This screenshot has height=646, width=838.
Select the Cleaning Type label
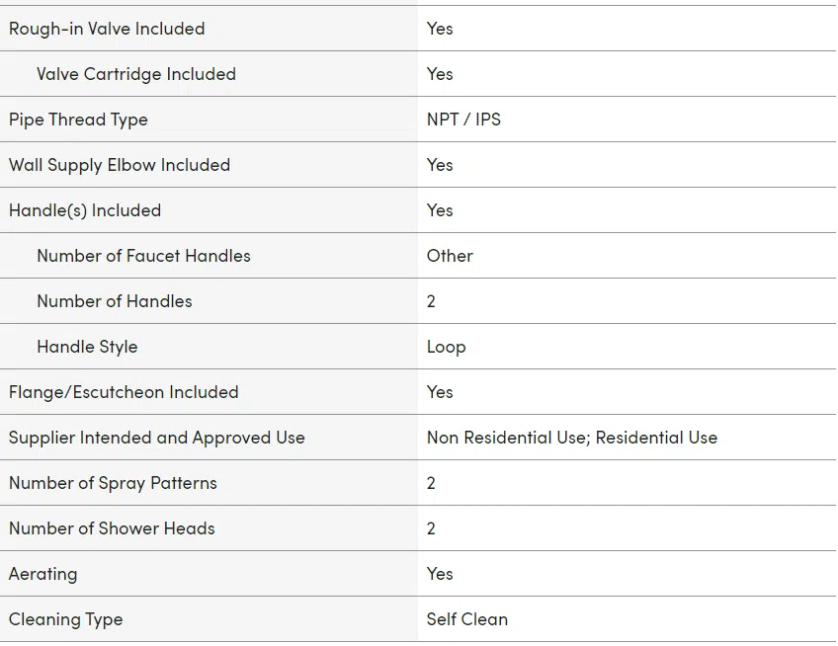(66, 619)
